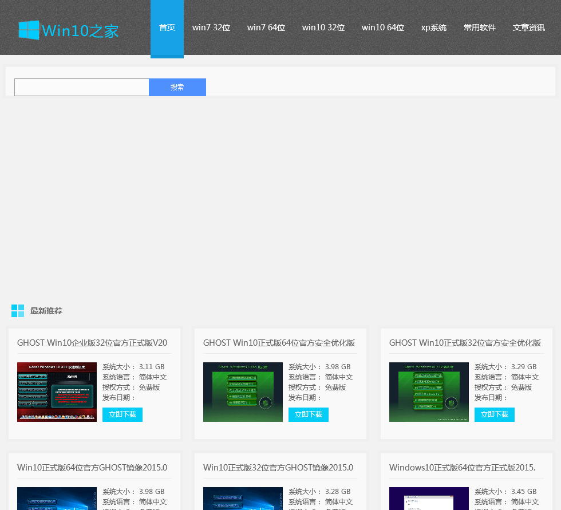This screenshot has width=561, height=510.
Task: View the green thumbnail of the 3.29 GB system
Action: pyautogui.click(x=429, y=392)
